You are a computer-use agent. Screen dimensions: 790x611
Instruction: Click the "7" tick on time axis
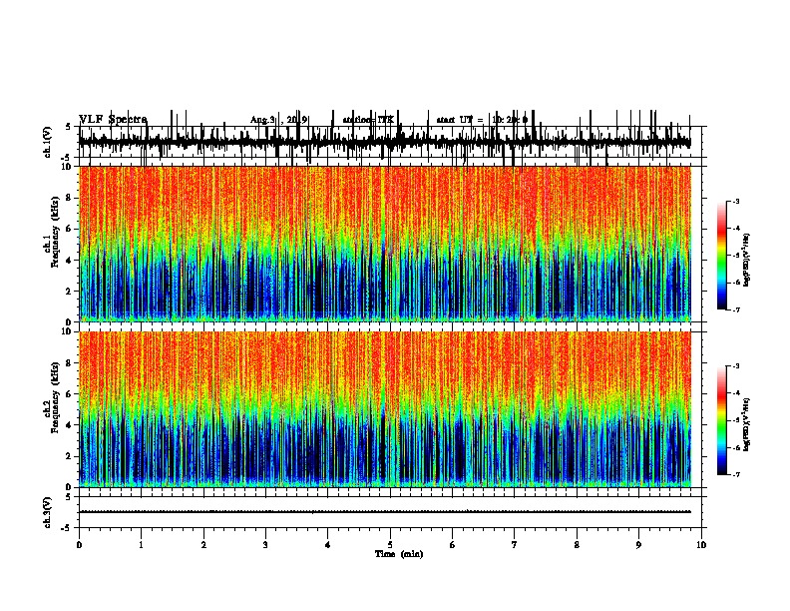click(515, 545)
